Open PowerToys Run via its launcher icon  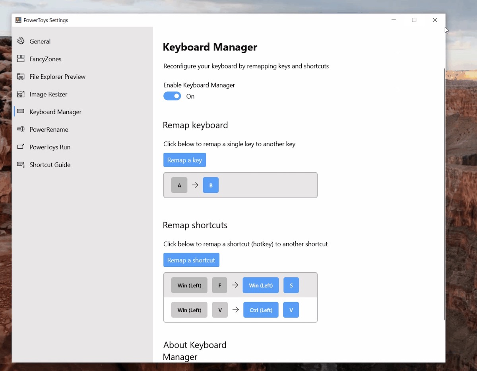21,147
